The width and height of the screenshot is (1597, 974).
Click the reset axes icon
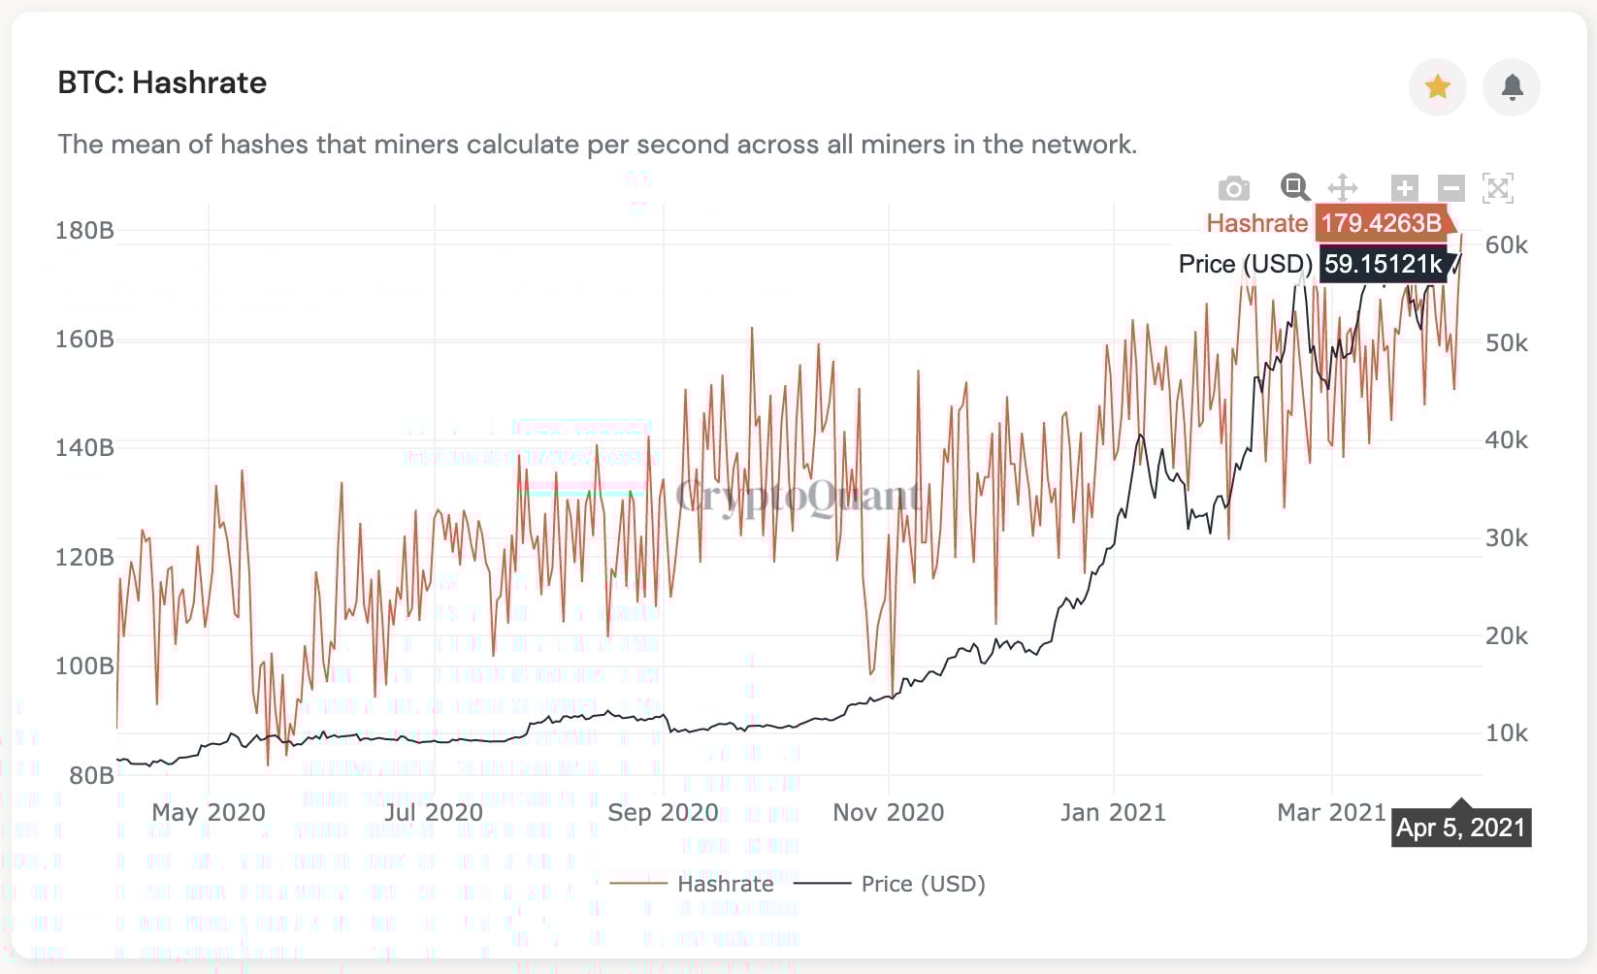coord(1497,188)
